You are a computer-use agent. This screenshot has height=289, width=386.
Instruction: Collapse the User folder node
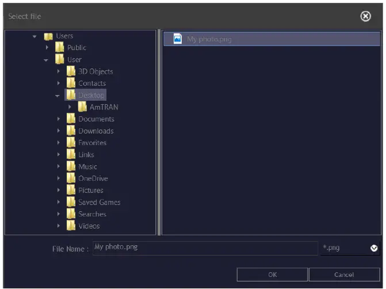46,60
